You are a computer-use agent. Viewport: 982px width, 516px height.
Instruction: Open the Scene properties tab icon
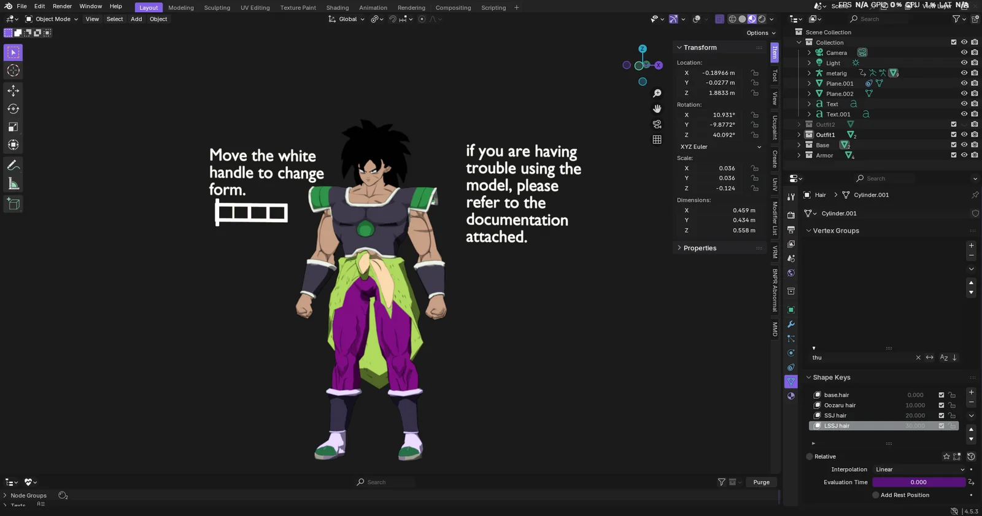click(791, 258)
